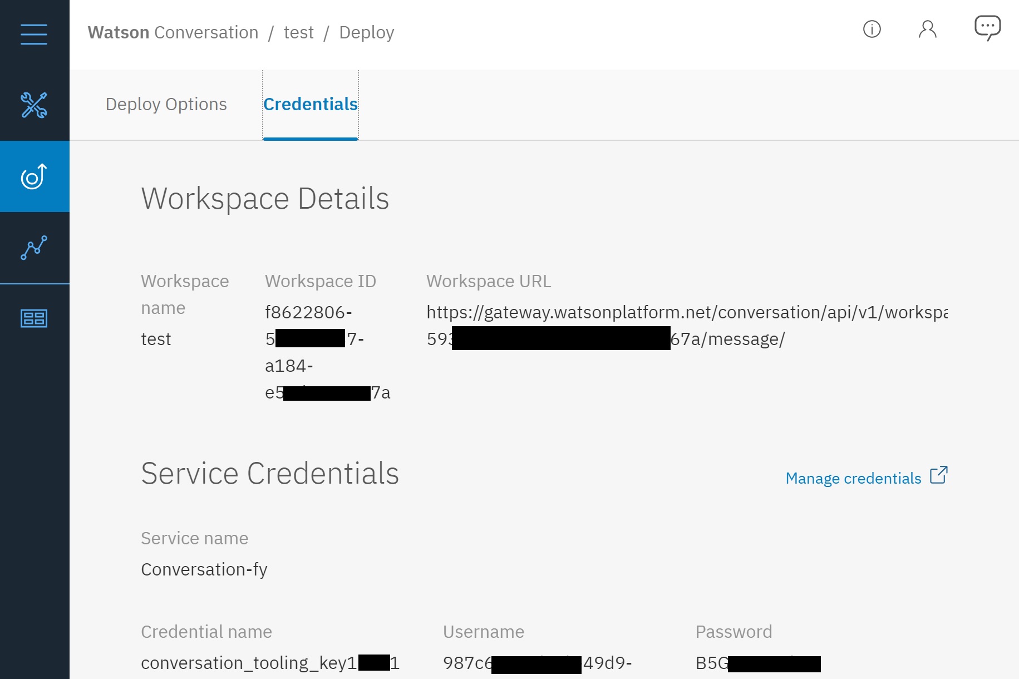Viewport: 1019px width, 679px height.
Task: Click the Manage credentials link
Action: pos(853,478)
